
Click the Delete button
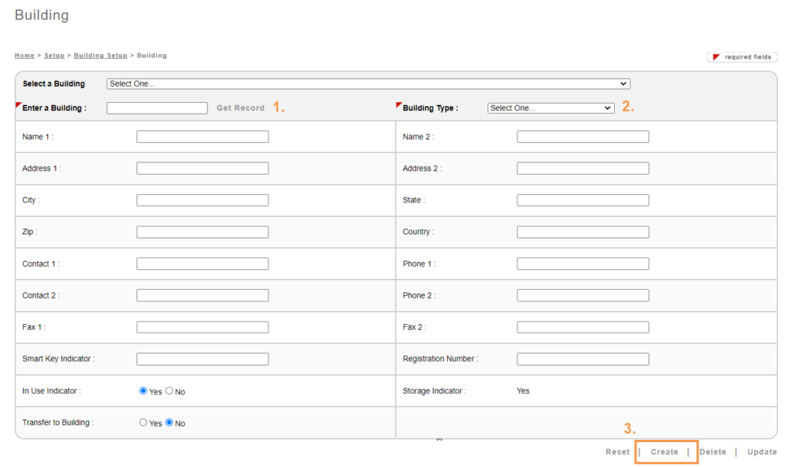pos(712,452)
